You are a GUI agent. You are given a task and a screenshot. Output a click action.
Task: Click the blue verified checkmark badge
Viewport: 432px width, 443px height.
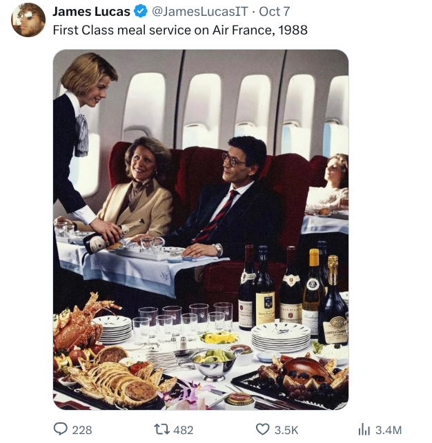[x=140, y=12]
